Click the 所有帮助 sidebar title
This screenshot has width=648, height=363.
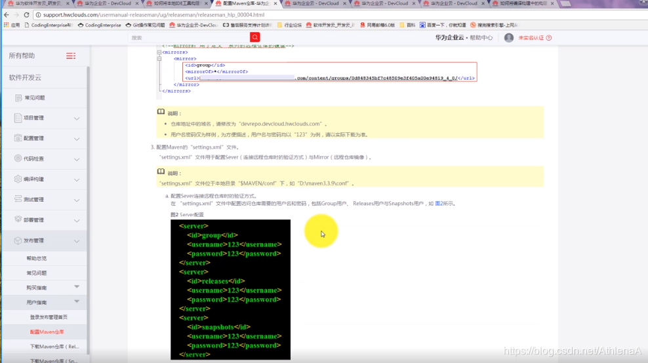pos(22,56)
